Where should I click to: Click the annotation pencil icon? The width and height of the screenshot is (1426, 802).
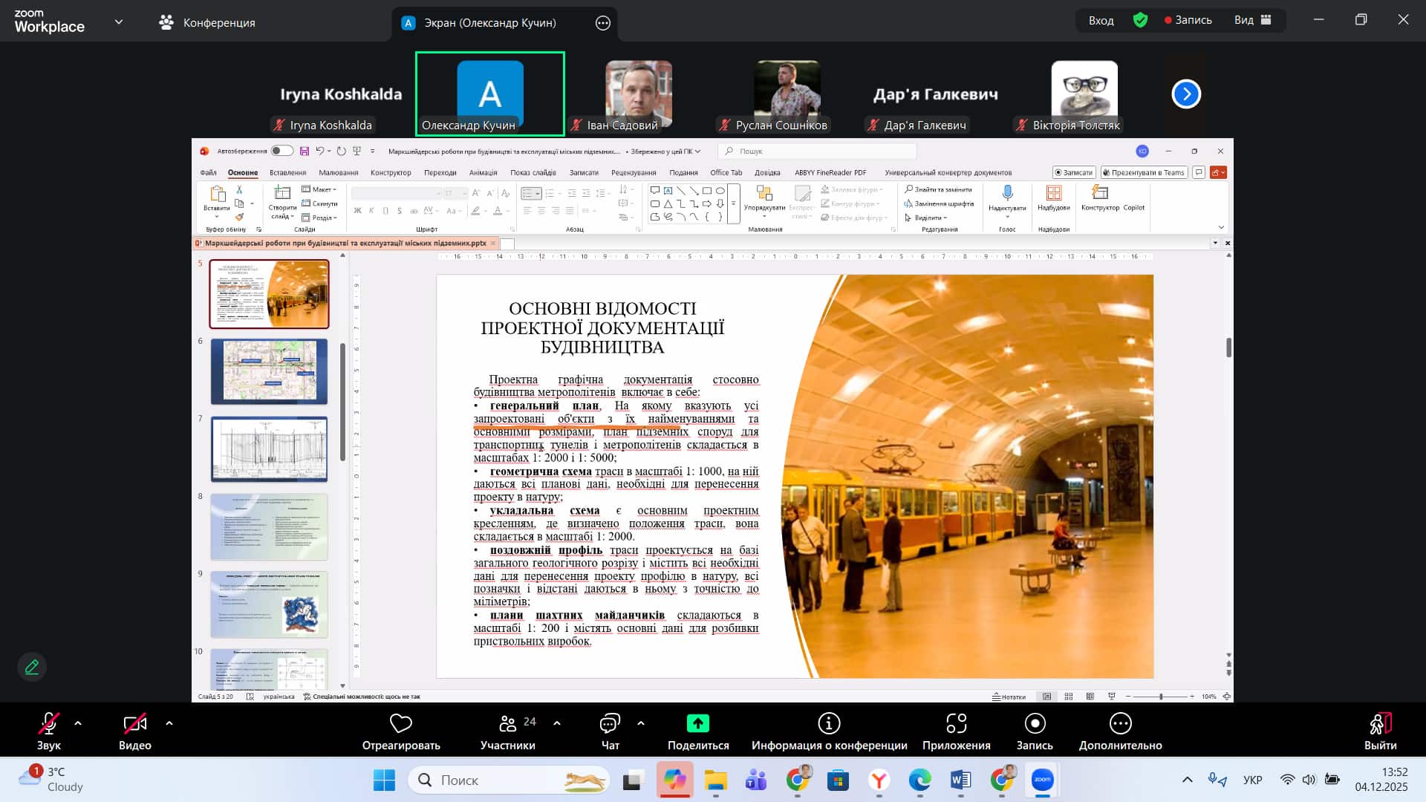pyautogui.click(x=32, y=667)
